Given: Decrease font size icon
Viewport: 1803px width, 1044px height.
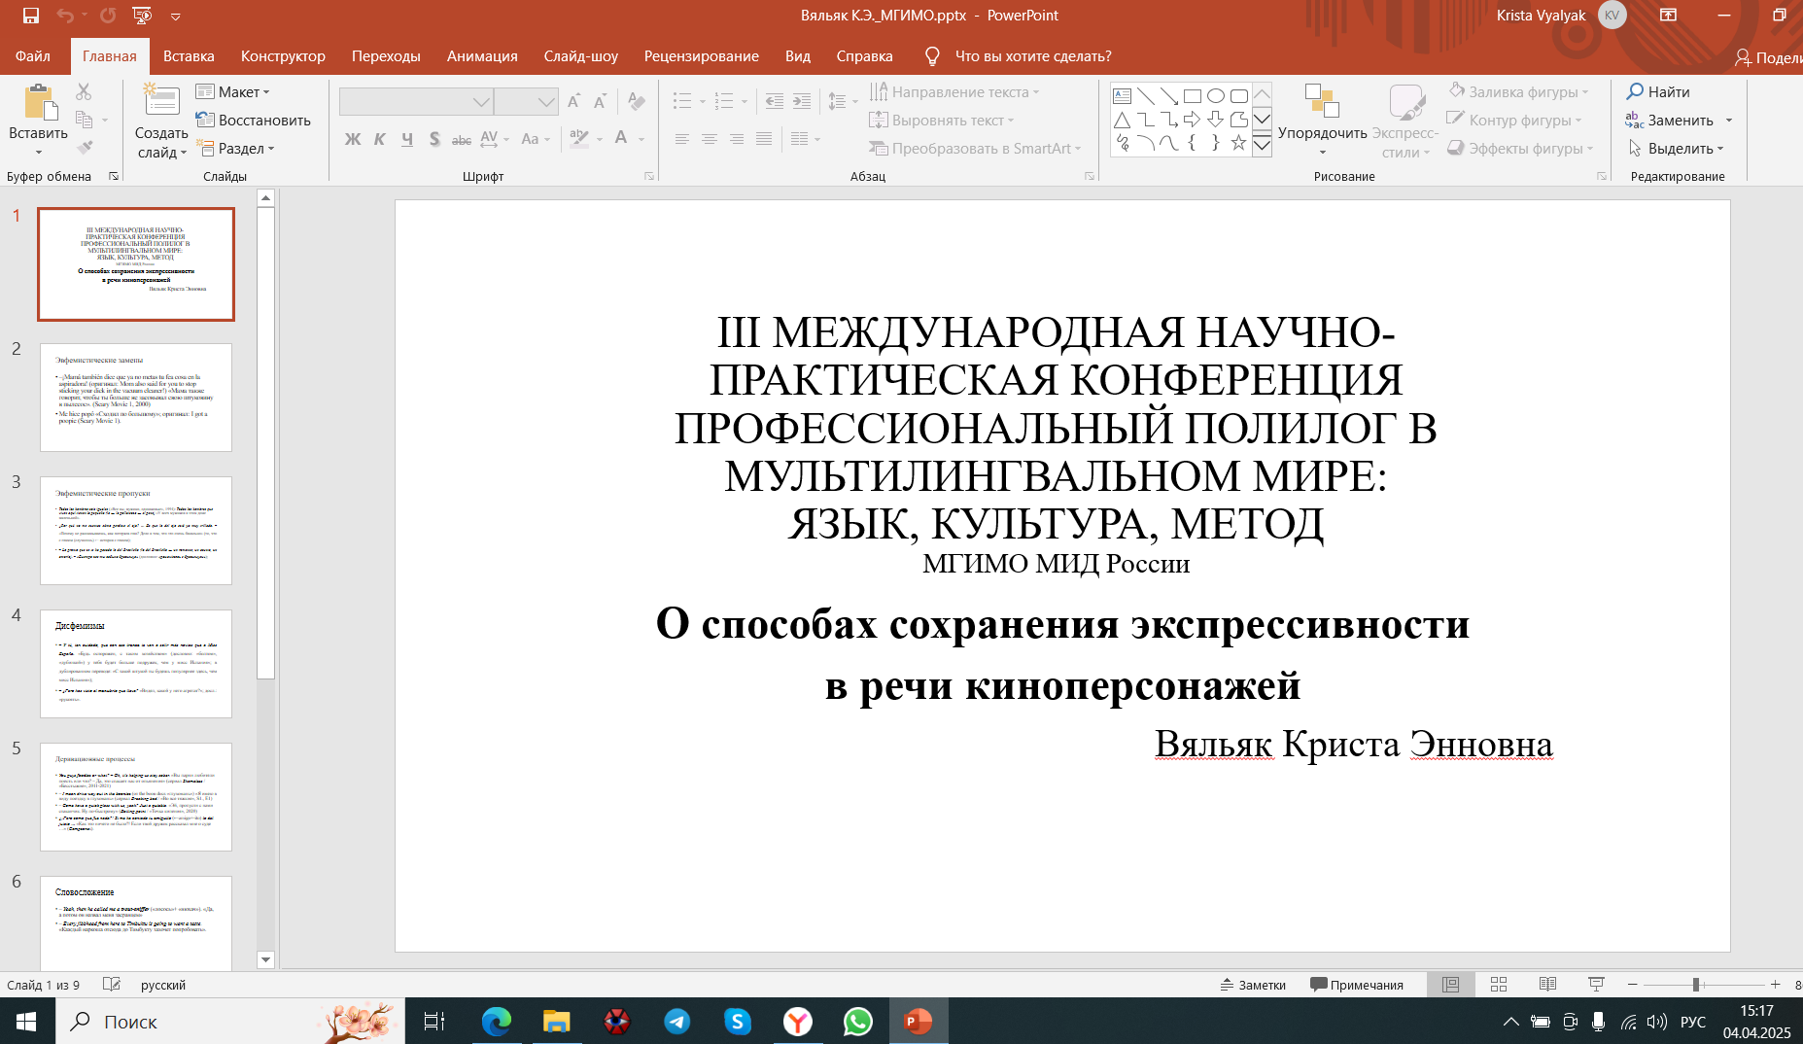Looking at the screenshot, I should tap(600, 101).
